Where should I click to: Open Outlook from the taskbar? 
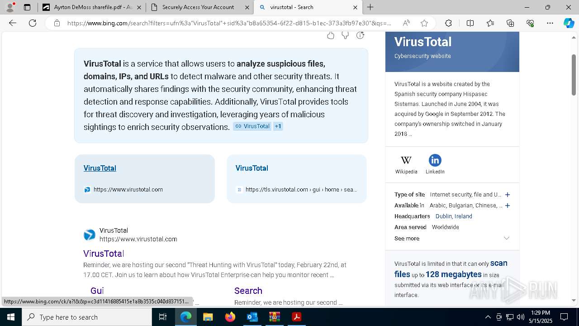252,317
